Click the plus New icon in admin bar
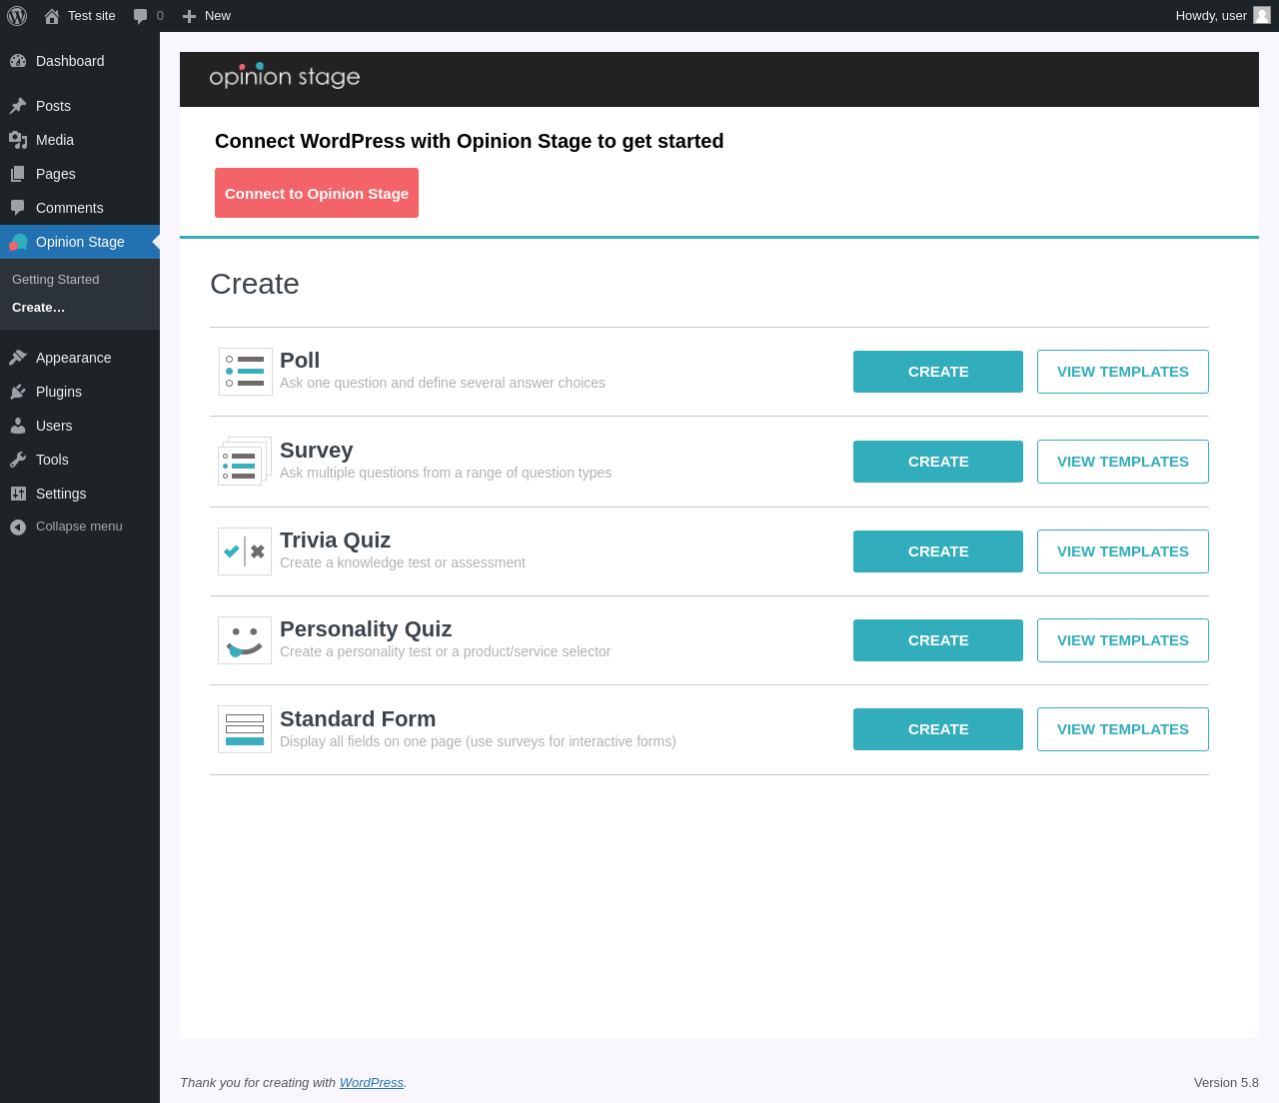The height and width of the screenshot is (1103, 1279). click(x=189, y=16)
